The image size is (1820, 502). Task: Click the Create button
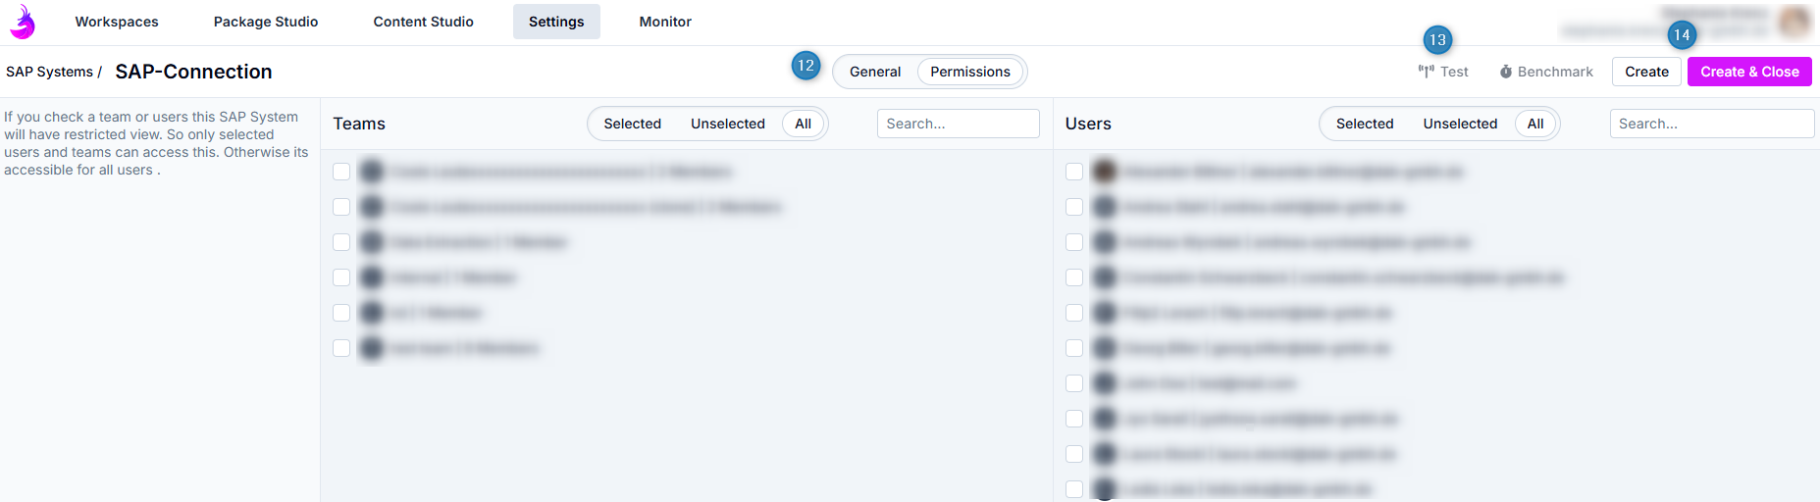click(1646, 72)
